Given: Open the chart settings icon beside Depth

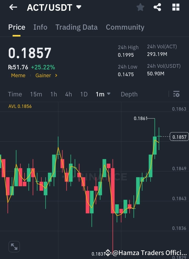Looking at the screenshot, I should 176,94.
